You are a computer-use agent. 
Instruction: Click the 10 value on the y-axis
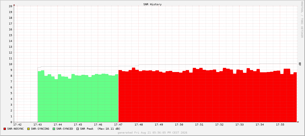click(x=11, y=64)
